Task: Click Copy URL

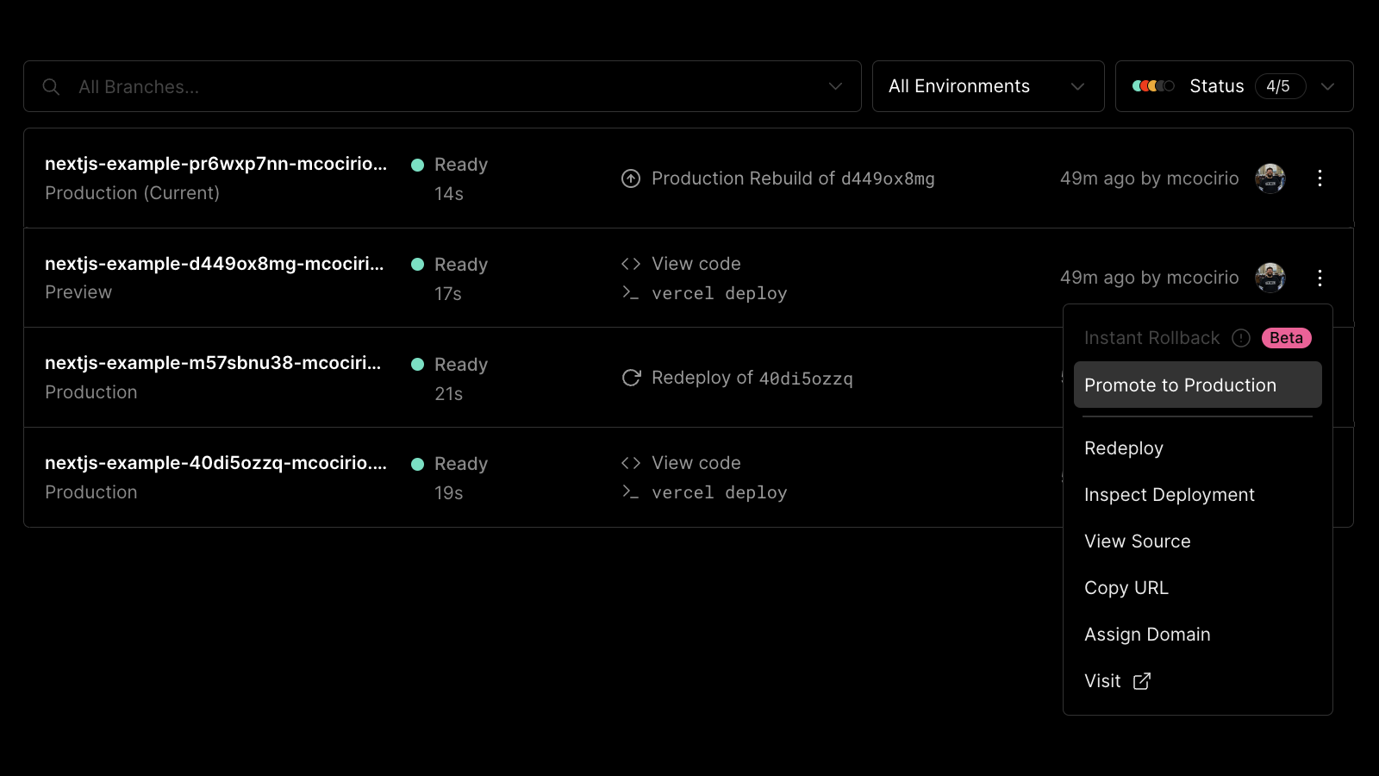Action: (1126, 587)
